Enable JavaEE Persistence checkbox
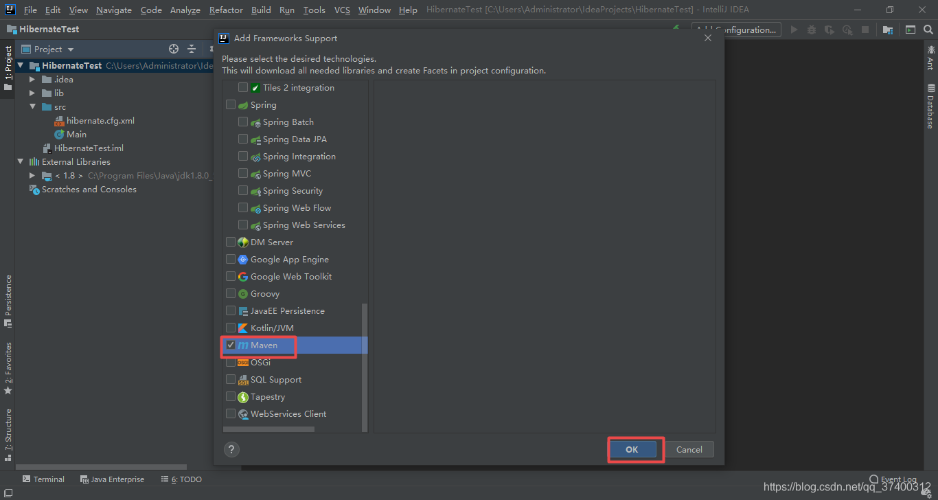 click(231, 310)
